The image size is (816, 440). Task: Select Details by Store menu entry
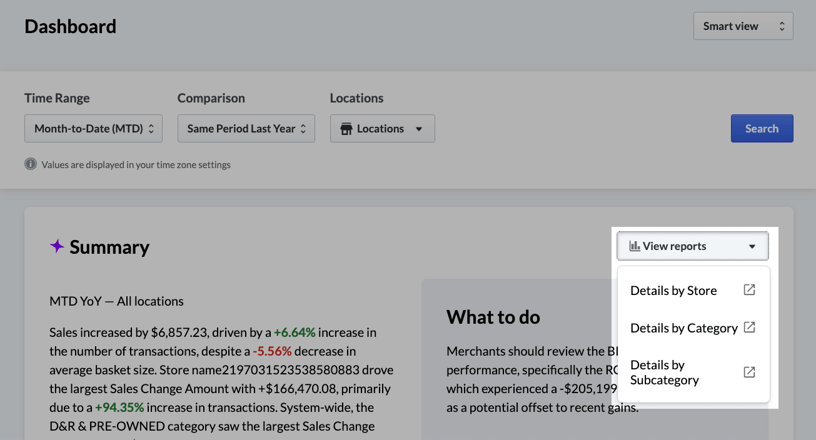click(693, 291)
